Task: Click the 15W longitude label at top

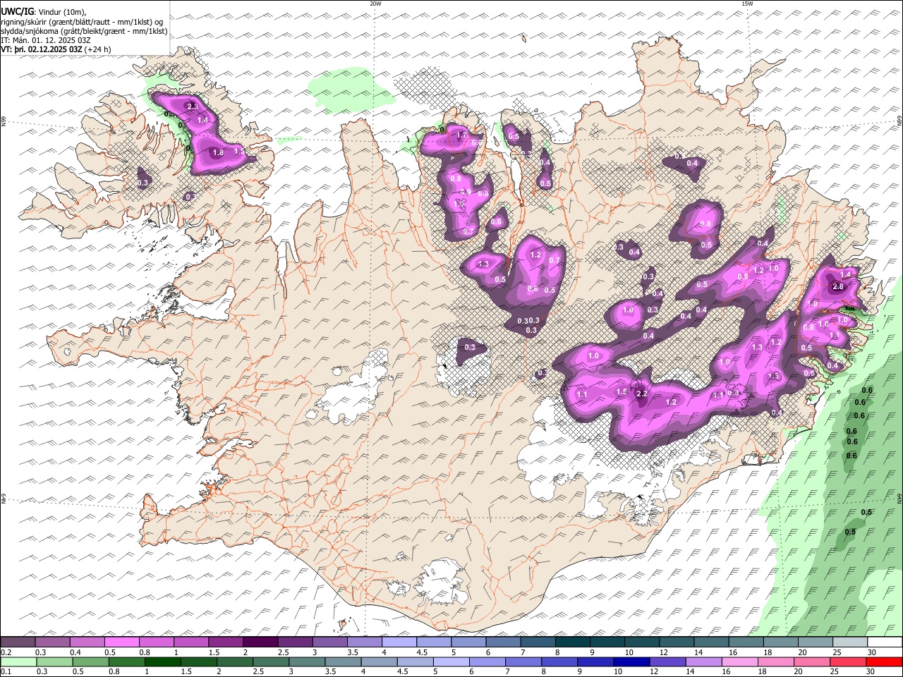Action: click(747, 4)
